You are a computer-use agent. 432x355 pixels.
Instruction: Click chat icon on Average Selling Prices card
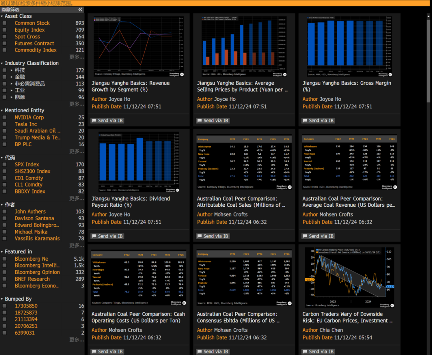200,121
